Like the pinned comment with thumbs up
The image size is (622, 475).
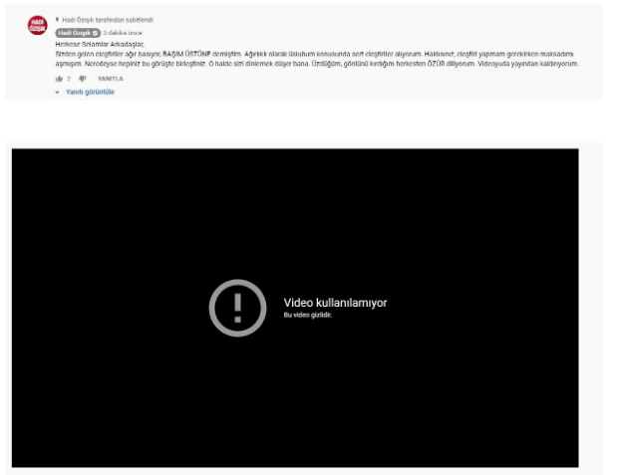[x=59, y=78]
